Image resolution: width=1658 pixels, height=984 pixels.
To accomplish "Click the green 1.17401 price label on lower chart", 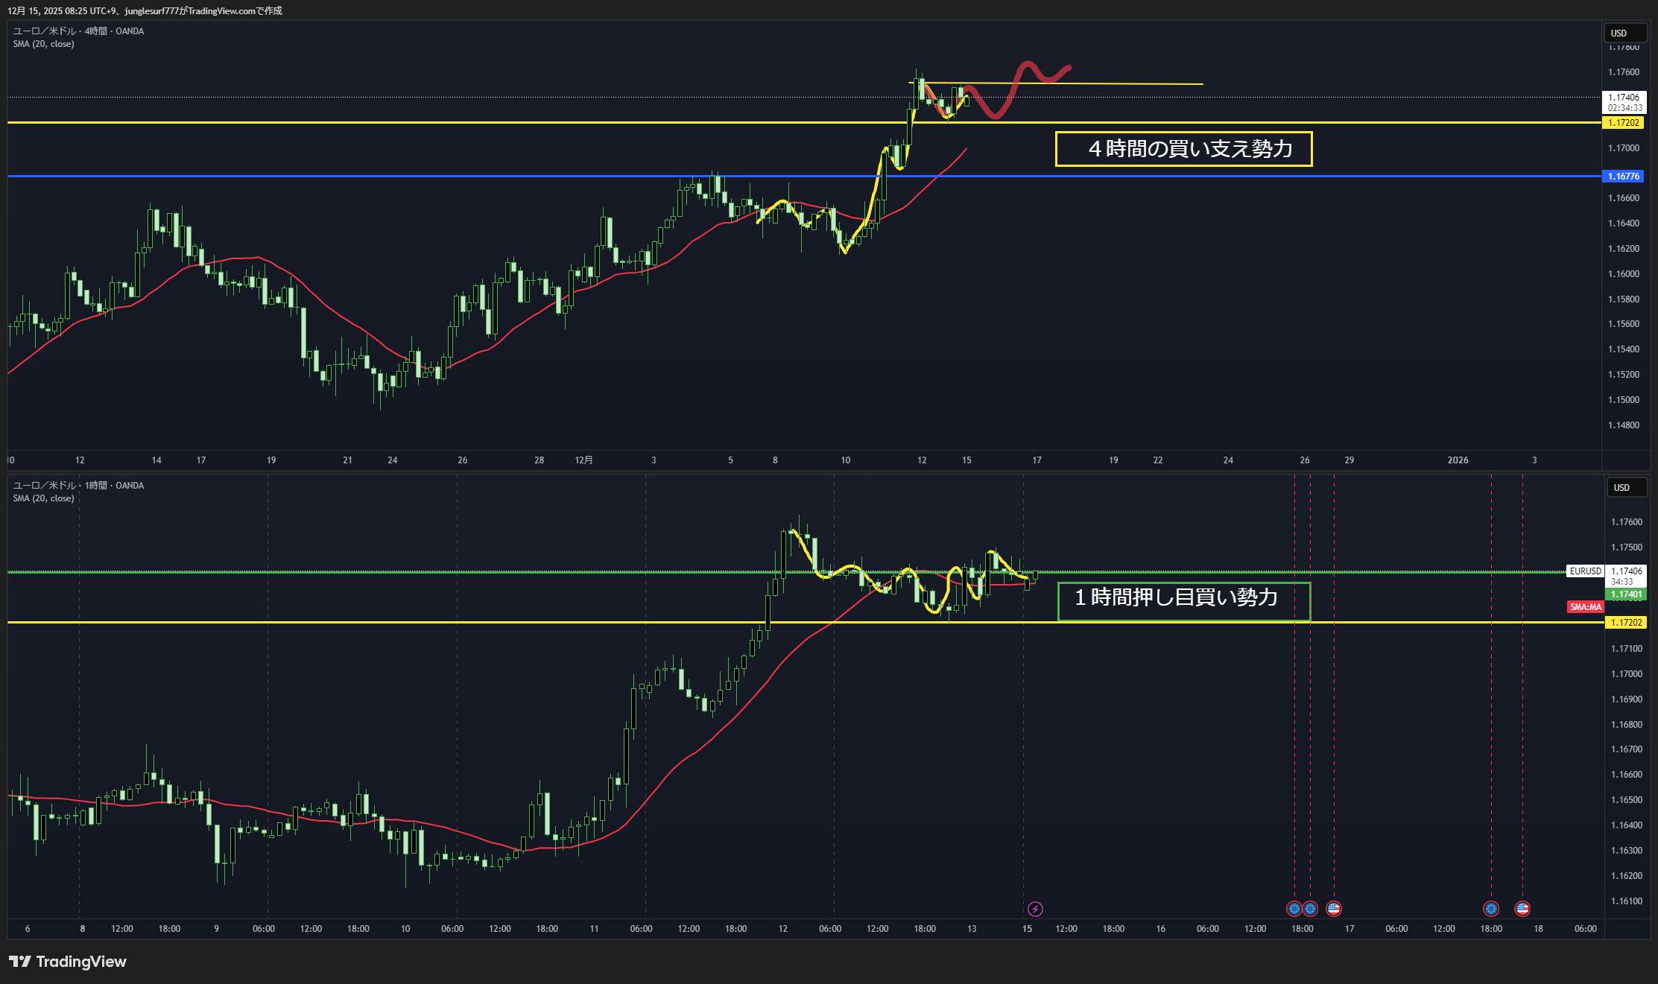I will point(1626,594).
